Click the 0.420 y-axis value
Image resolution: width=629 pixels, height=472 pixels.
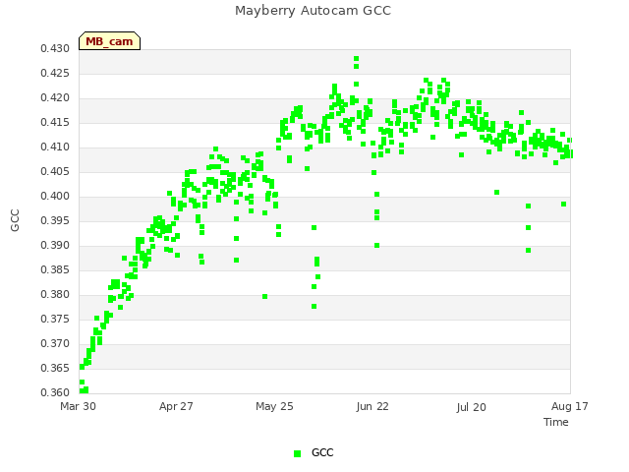click(55, 98)
